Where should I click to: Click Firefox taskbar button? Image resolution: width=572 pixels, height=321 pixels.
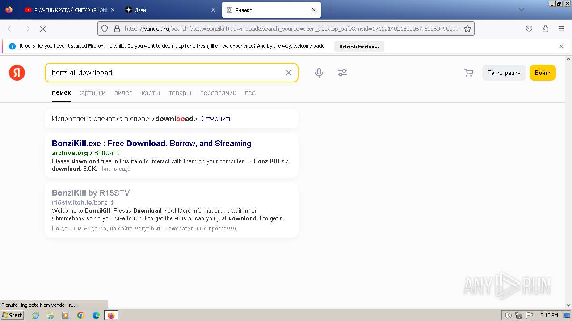point(111,315)
